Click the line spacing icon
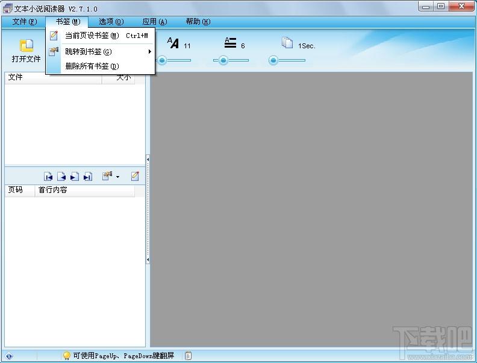Viewport: 477px width, 363px height. tap(230, 43)
